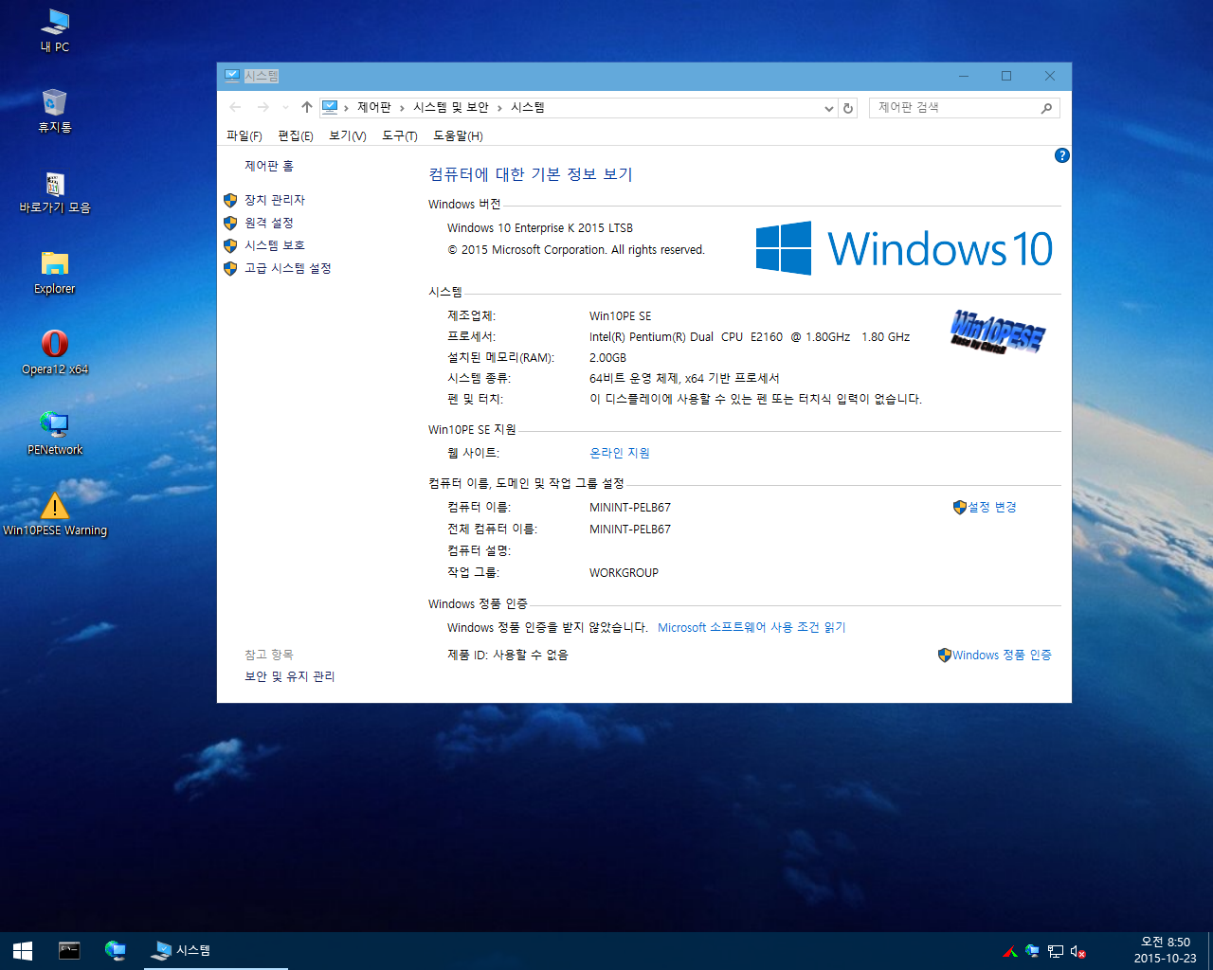Click the 온라인 지원 link
The image size is (1213, 970).
coord(620,453)
